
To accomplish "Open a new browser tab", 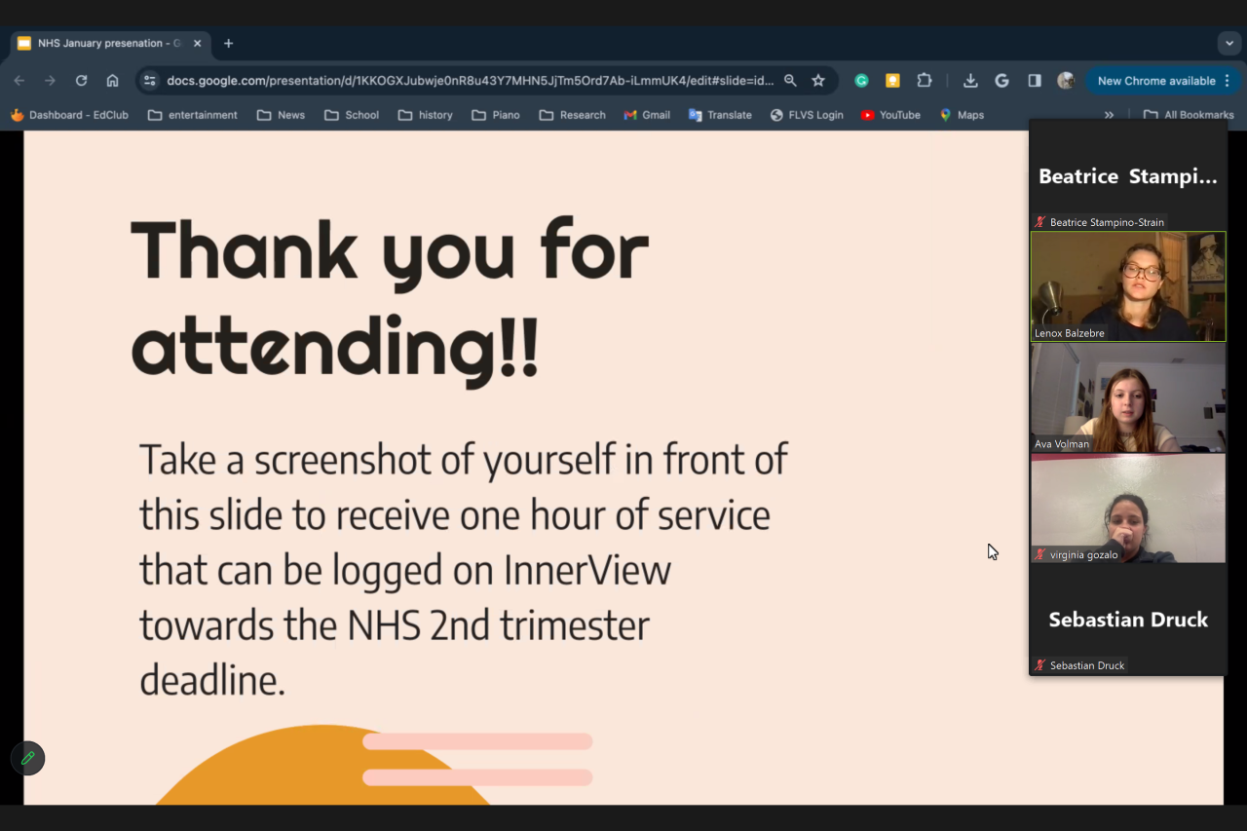I will coord(229,44).
